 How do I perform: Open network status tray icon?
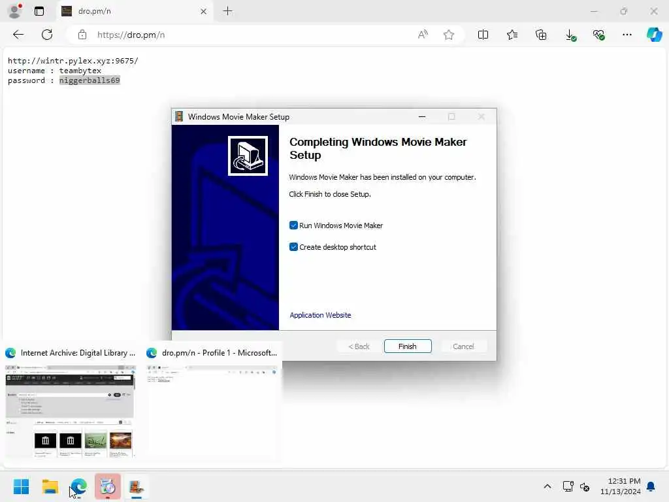pos(568,486)
